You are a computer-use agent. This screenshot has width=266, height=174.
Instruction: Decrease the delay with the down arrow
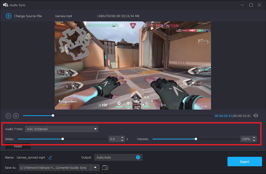pyautogui.click(x=122, y=140)
